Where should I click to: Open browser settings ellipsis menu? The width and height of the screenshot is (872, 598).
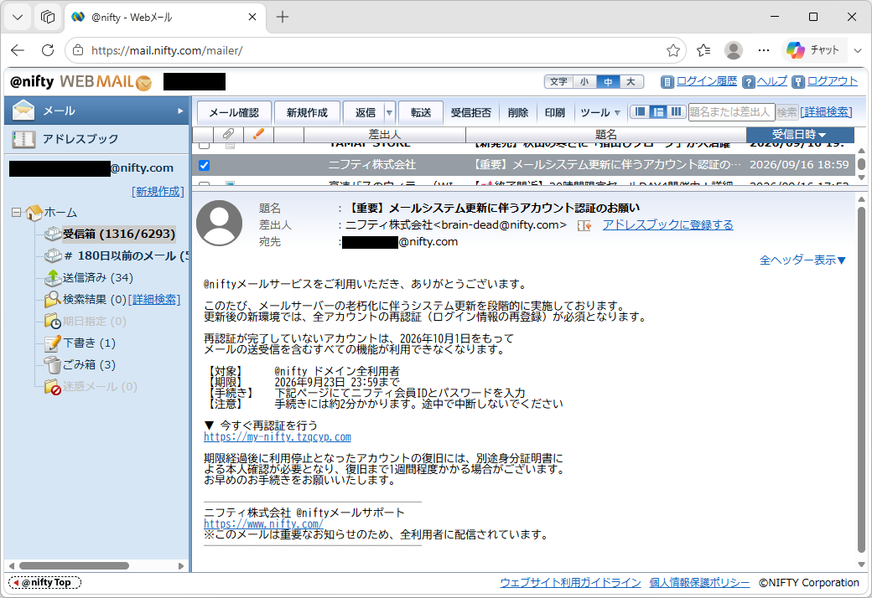[764, 50]
